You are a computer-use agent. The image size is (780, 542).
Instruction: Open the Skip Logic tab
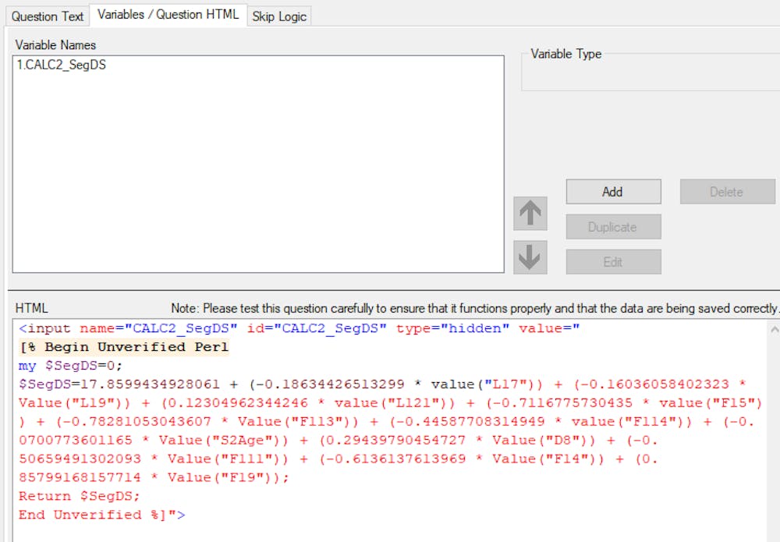point(279,16)
